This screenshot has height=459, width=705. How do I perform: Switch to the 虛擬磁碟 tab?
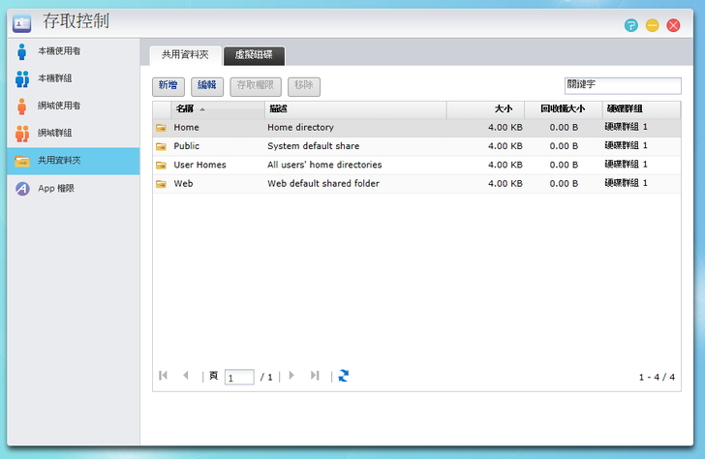254,56
